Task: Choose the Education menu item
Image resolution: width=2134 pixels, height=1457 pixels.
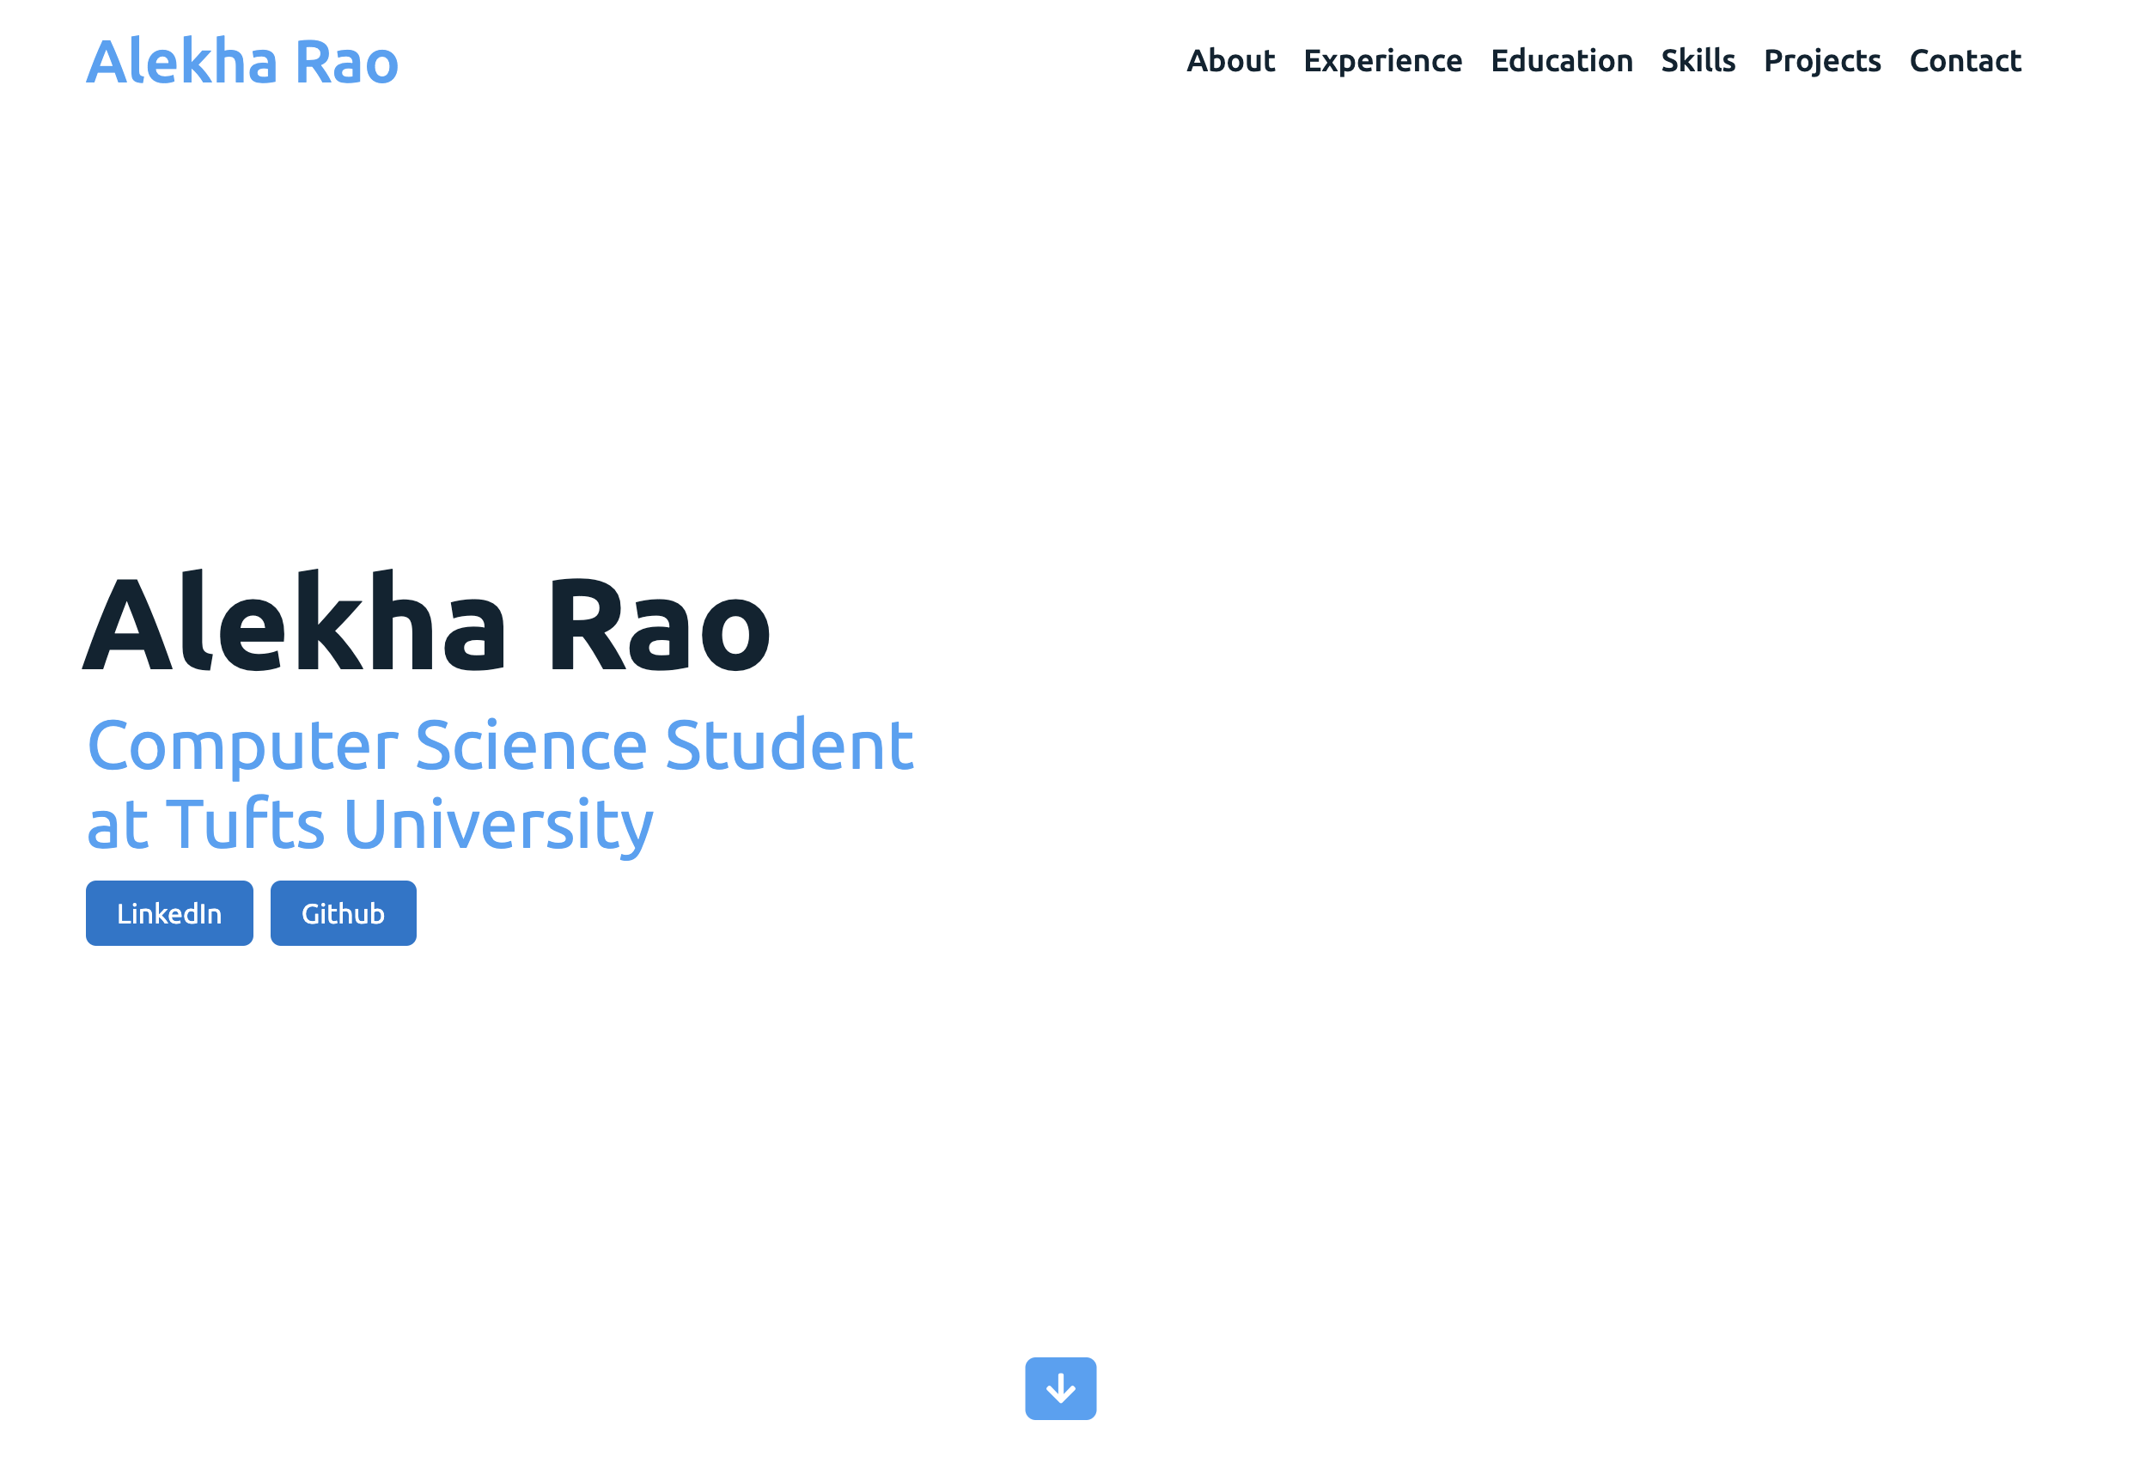Action: point(1561,61)
